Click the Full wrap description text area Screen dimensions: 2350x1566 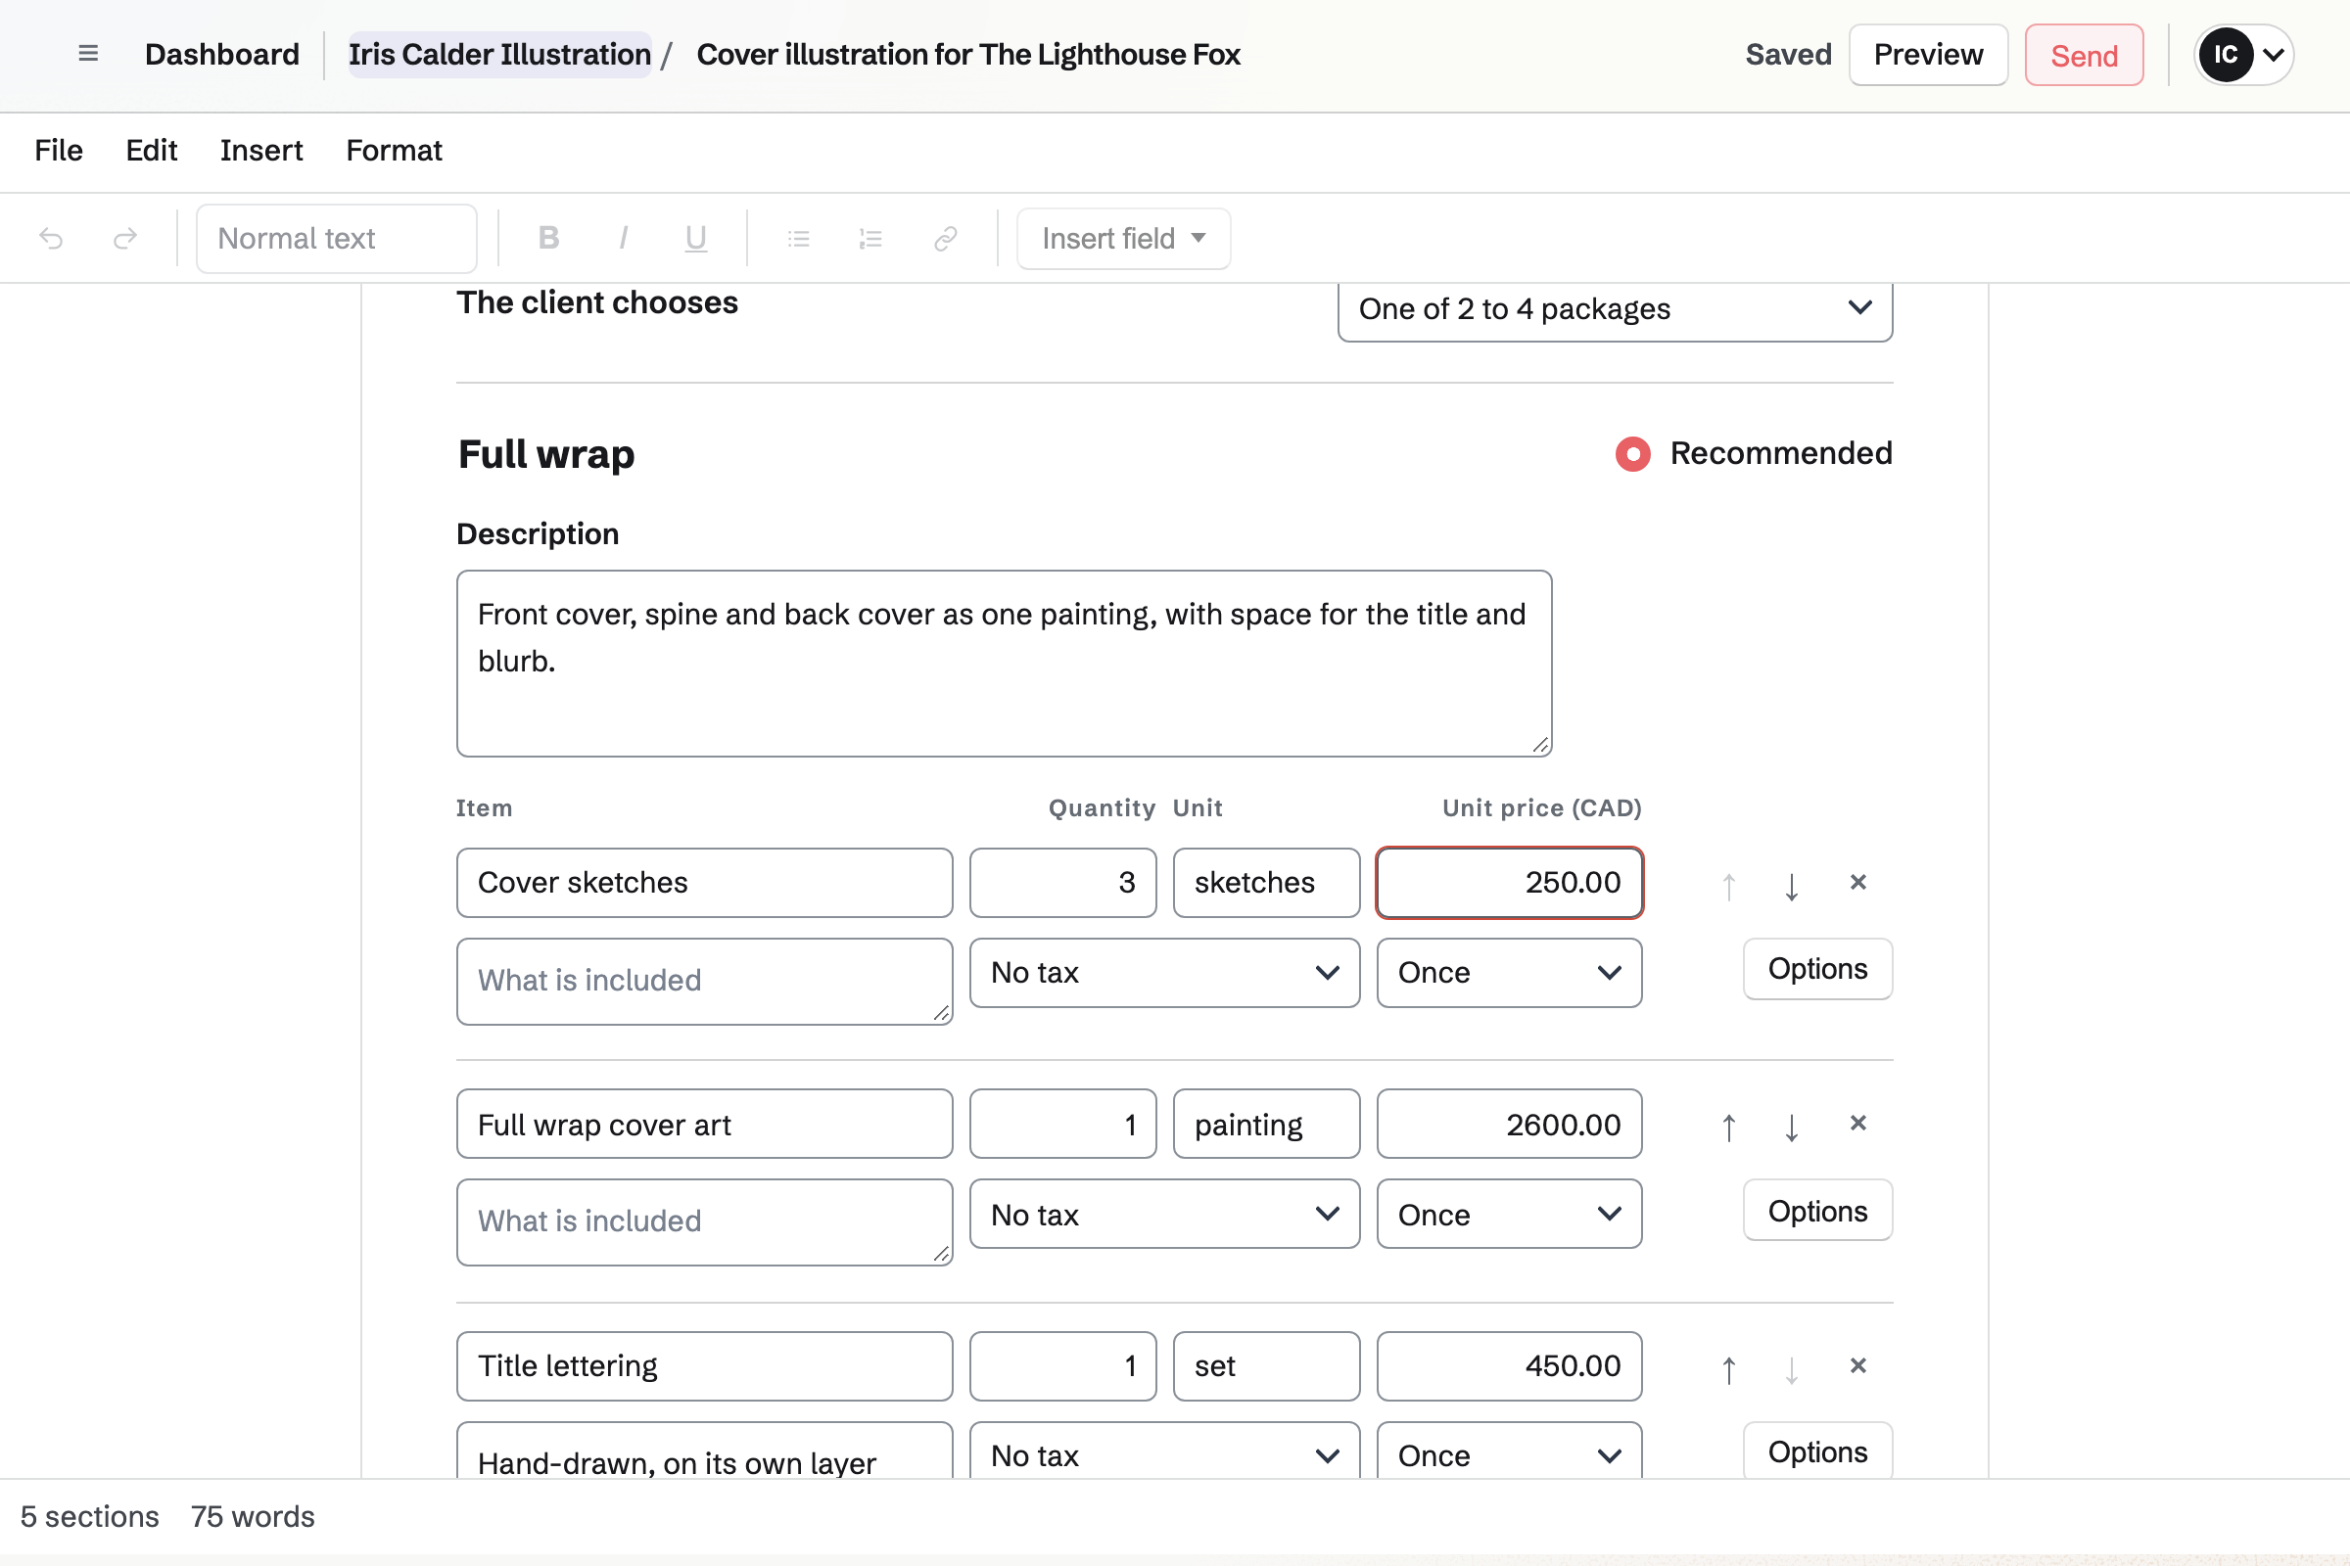(1005, 664)
